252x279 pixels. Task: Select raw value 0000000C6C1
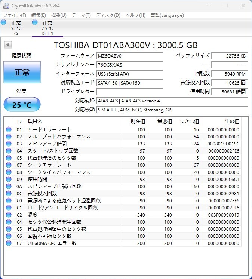(223, 180)
